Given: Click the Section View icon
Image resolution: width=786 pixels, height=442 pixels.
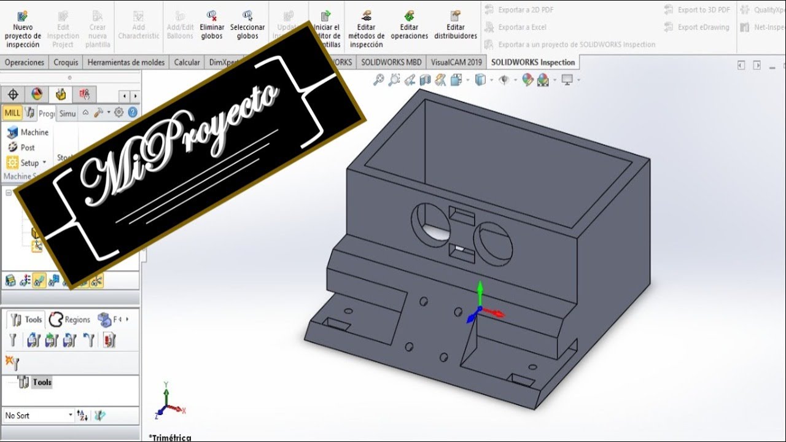Looking at the screenshot, I should pos(425,80).
